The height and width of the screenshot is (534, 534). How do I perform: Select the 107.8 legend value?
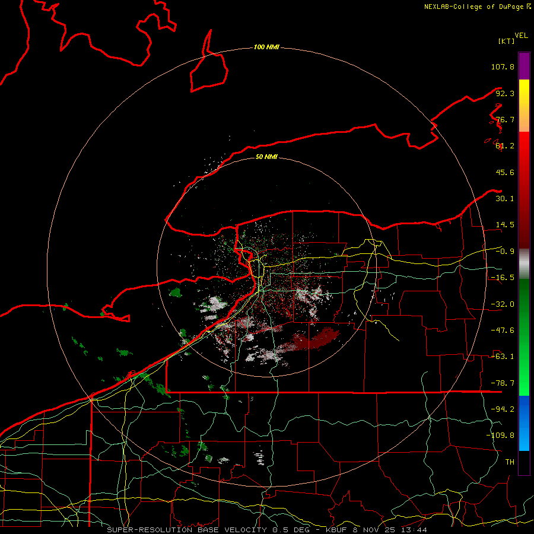[503, 66]
